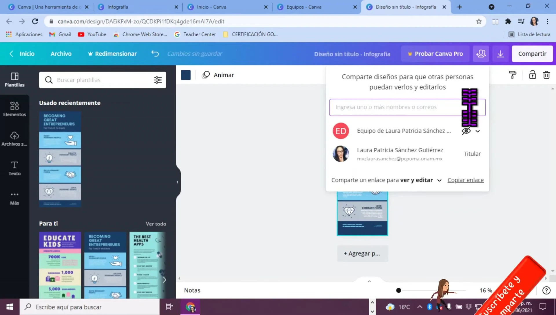556x315 pixels.
Task: Open the 'ver y editar' link permission dropdown
Action: (439, 180)
